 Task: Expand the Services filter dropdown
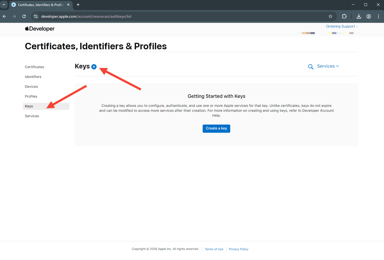pyautogui.click(x=328, y=66)
